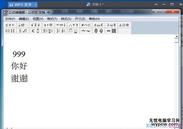Open the embellishments palette

35,25
